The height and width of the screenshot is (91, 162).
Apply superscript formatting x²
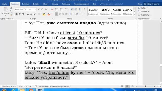[35, 14]
